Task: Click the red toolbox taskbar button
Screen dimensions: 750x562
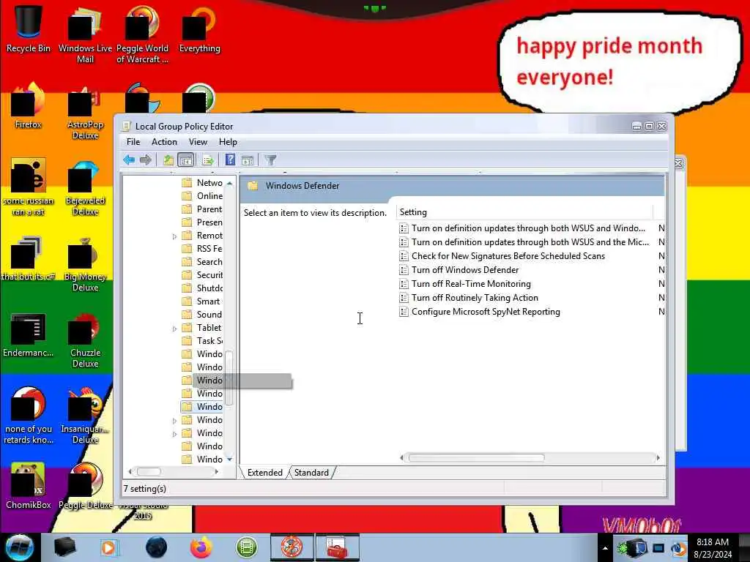Action: pos(337,547)
